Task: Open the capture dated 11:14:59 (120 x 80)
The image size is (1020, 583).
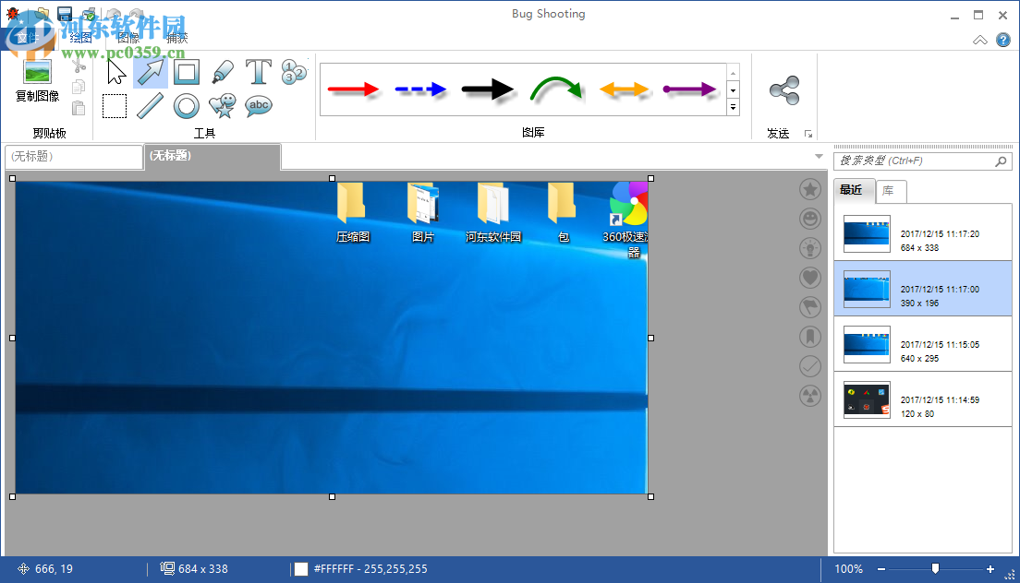Action: 923,399
